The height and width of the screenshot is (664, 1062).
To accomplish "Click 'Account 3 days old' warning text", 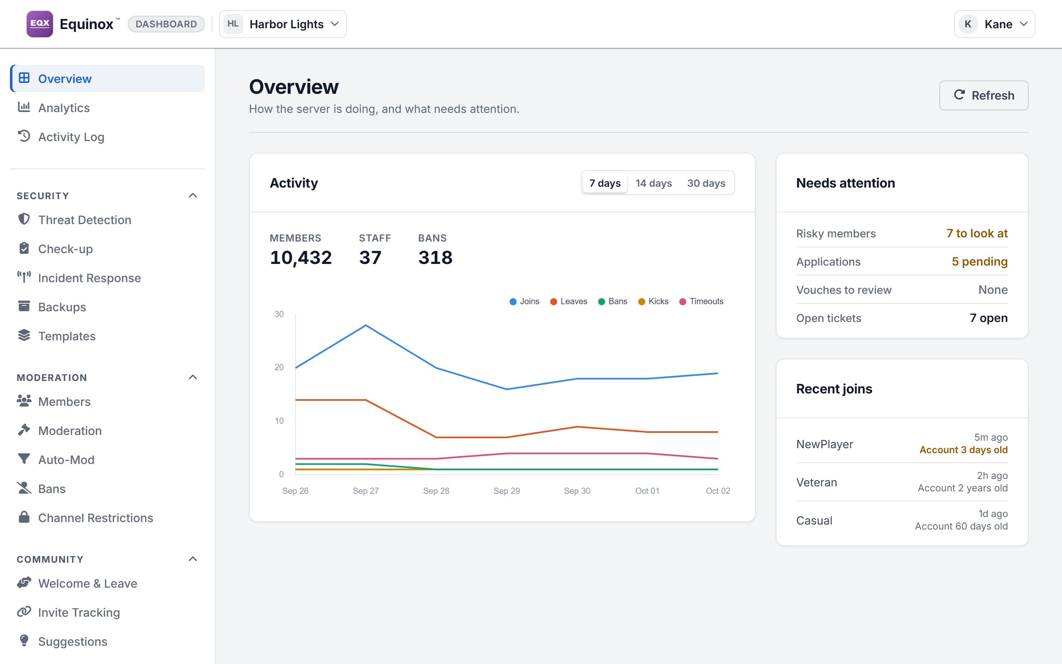I will (964, 450).
